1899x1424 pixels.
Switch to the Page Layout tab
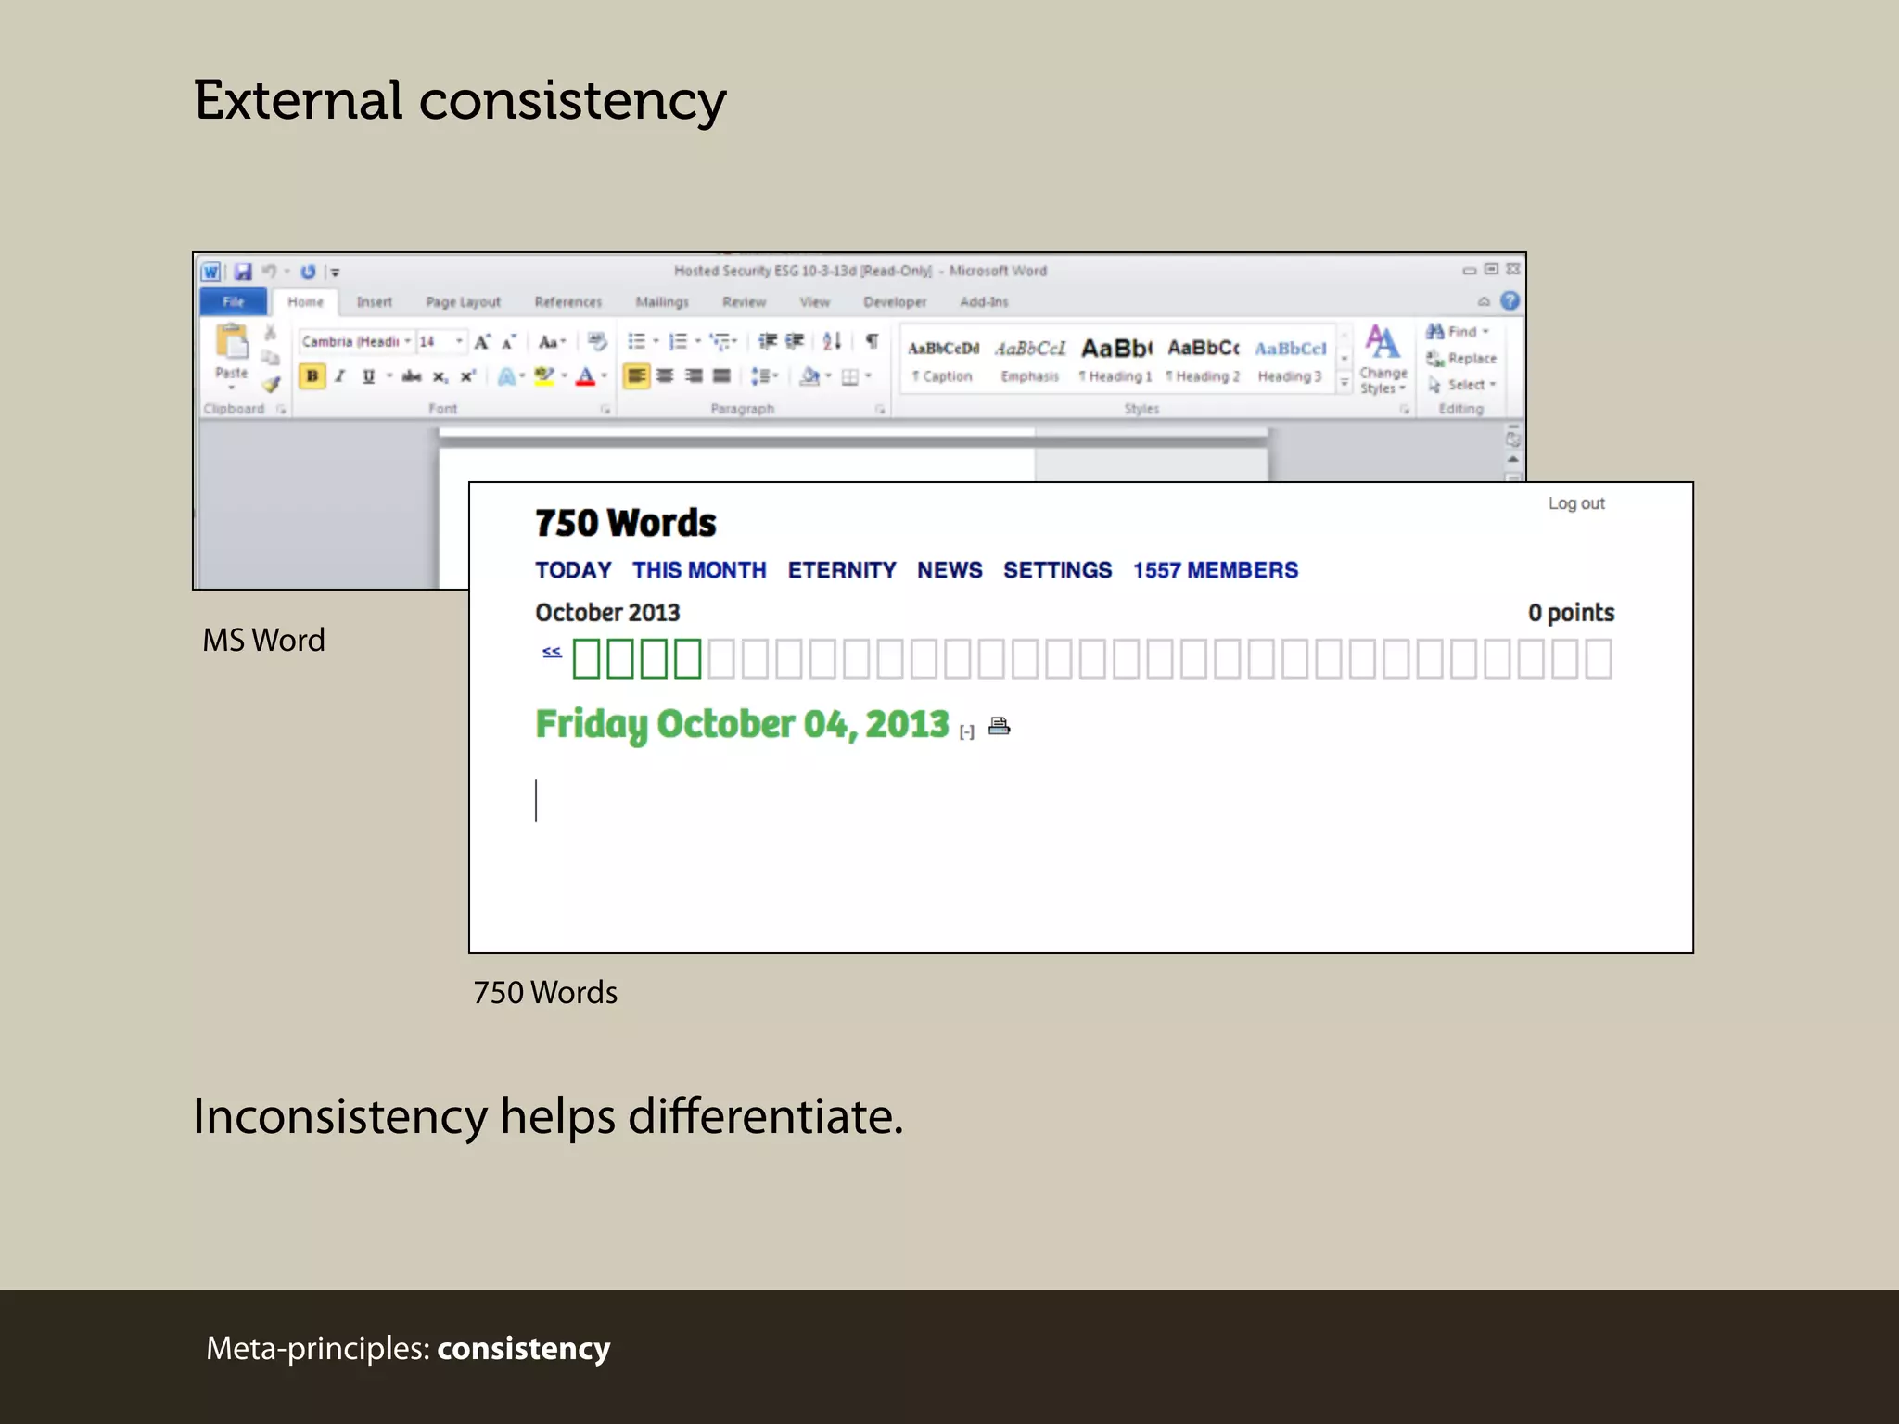463,302
